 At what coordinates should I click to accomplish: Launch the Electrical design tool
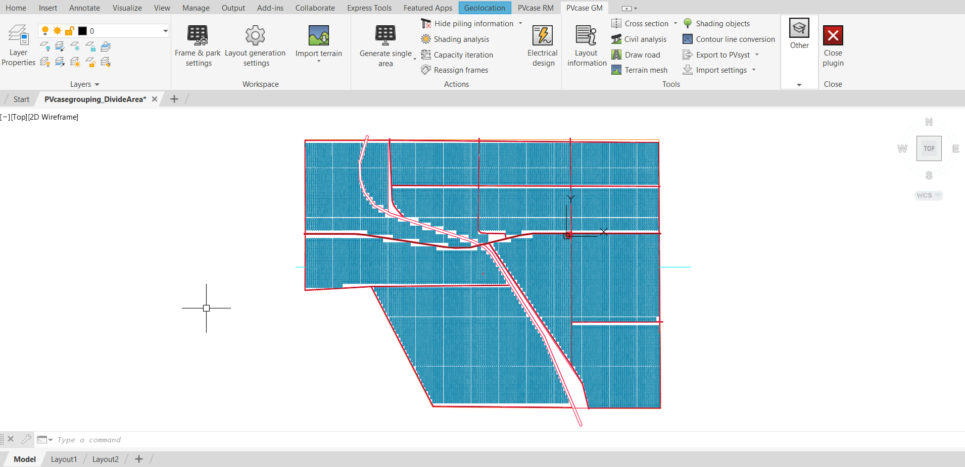coord(542,44)
